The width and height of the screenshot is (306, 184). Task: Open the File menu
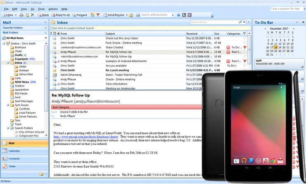click(6, 9)
